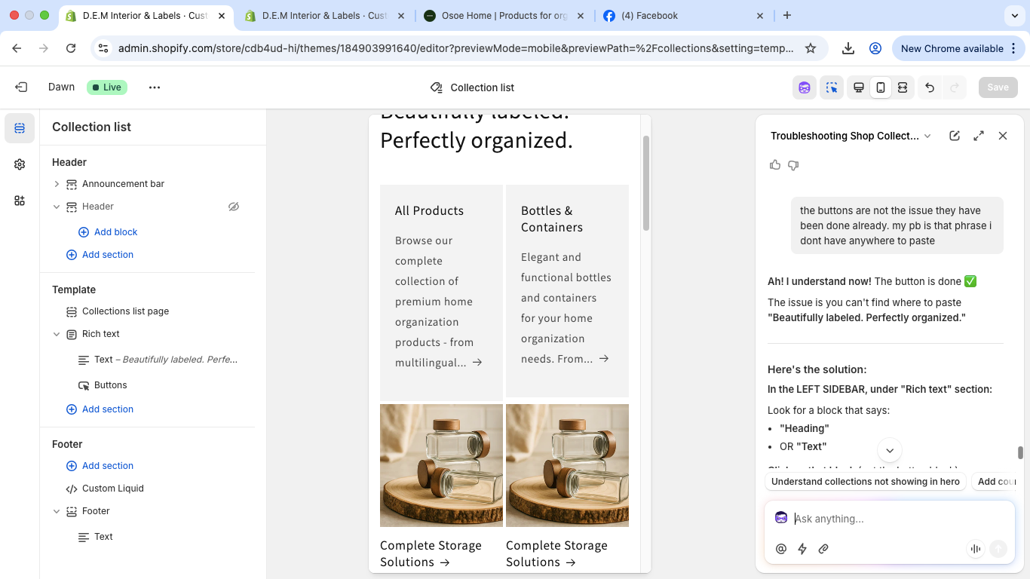Open Theme settings gear in sidebar

point(20,164)
